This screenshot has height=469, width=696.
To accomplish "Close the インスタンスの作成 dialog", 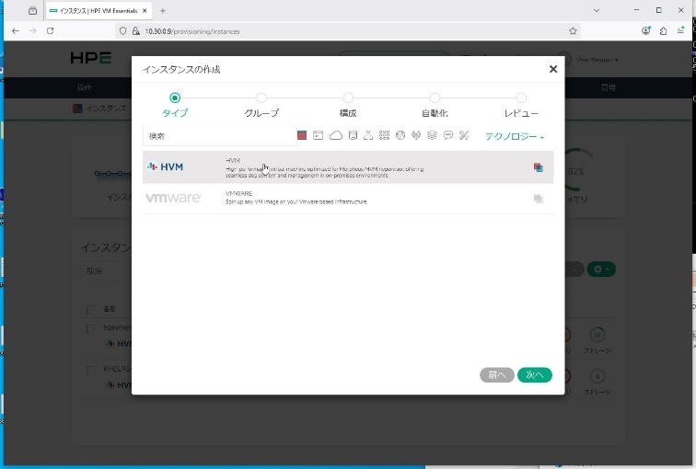I will pos(553,69).
